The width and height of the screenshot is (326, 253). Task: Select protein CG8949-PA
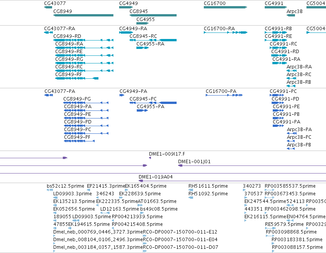[x=78, y=107]
